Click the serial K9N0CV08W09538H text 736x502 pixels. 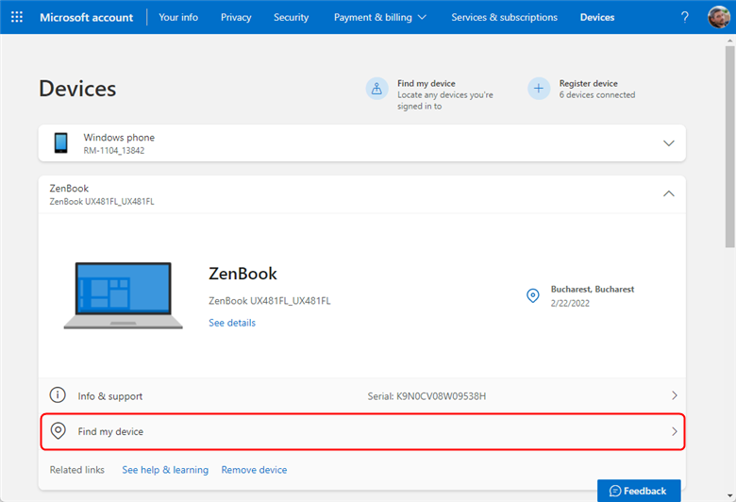point(427,396)
